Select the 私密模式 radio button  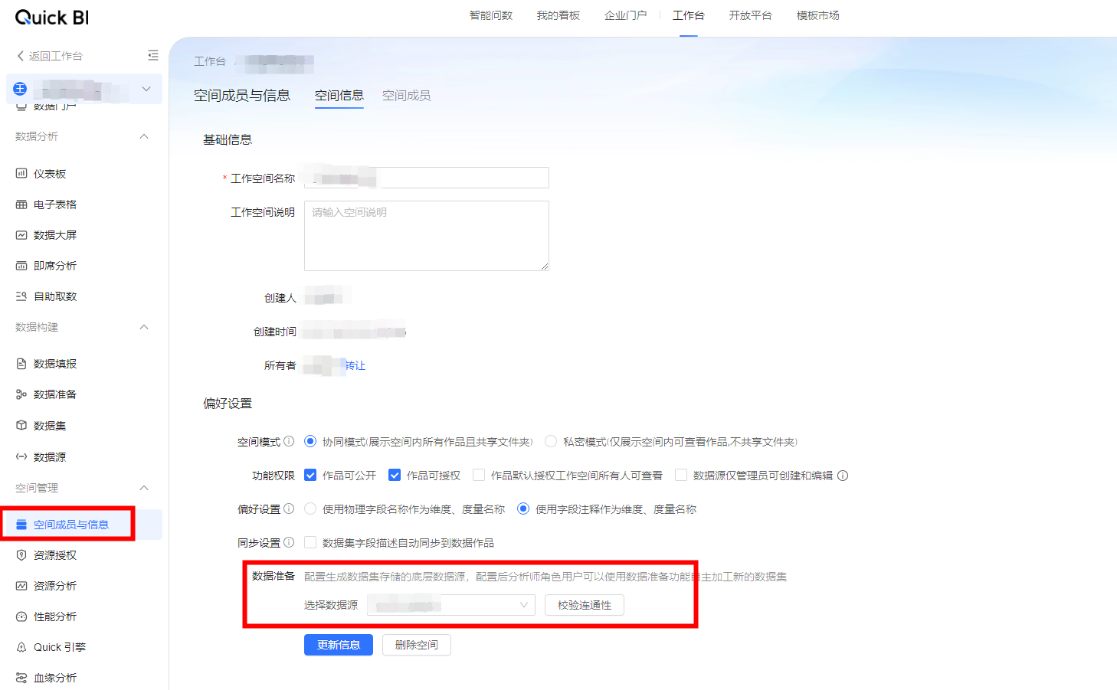click(551, 442)
